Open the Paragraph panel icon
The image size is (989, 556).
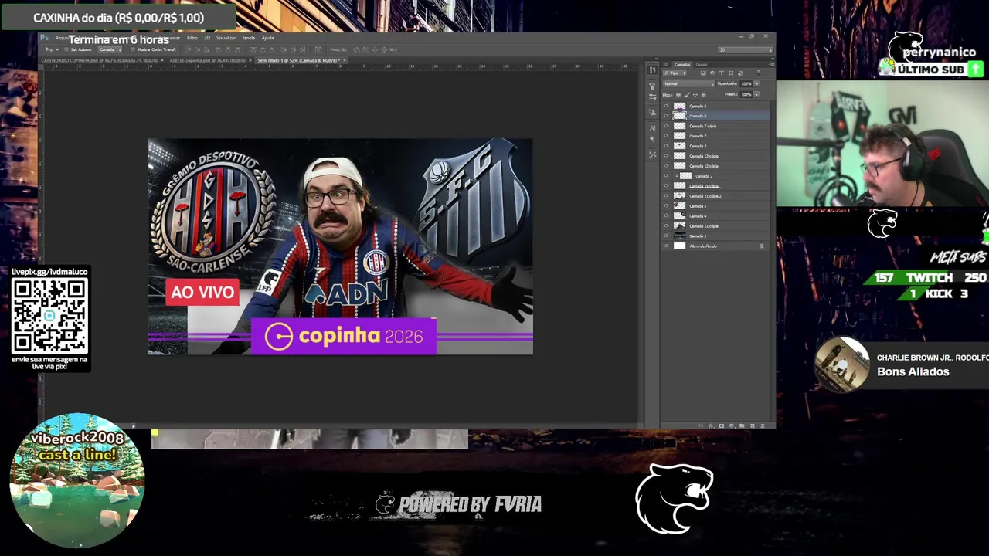(653, 139)
